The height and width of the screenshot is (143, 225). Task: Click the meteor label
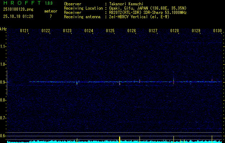coord(51,11)
